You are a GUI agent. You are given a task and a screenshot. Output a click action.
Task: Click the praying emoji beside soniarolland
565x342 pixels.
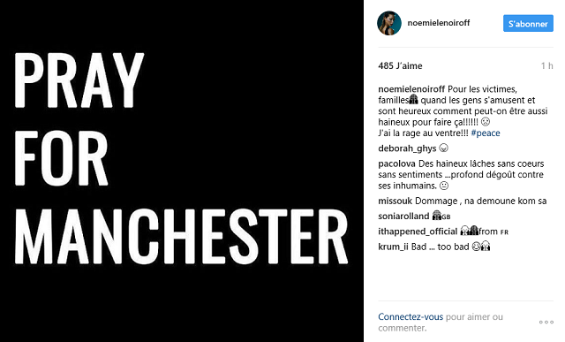pos(437,216)
